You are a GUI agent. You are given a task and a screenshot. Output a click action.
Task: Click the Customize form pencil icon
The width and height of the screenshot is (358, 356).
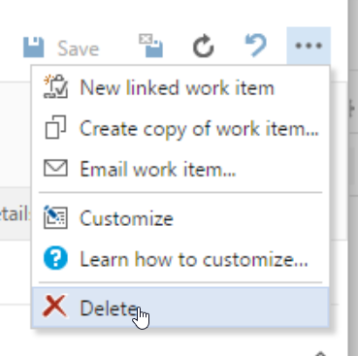coord(55,217)
